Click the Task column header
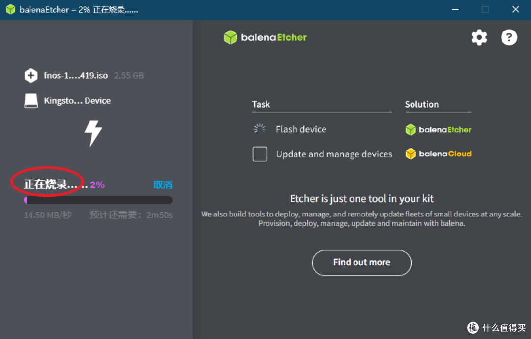 pyautogui.click(x=261, y=104)
